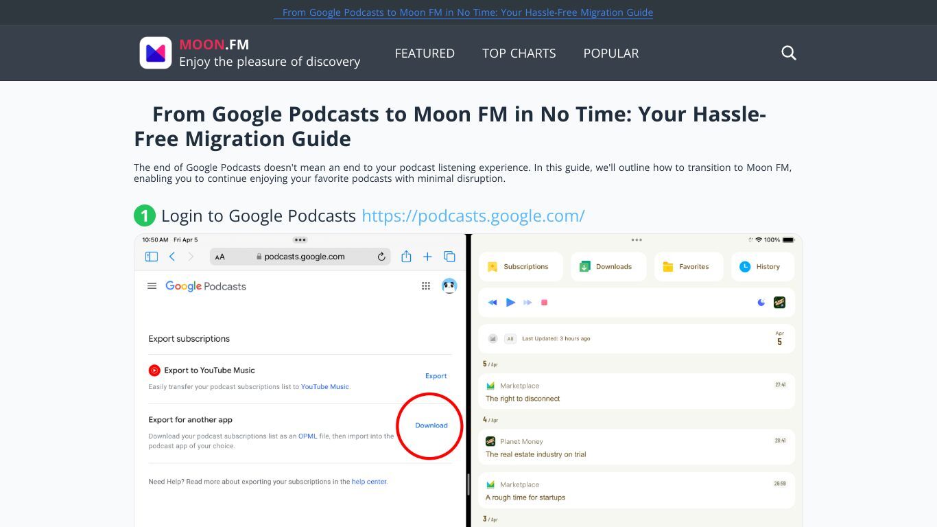Open the AA reader settings in address bar
The height and width of the screenshot is (527, 937).
[x=220, y=257]
